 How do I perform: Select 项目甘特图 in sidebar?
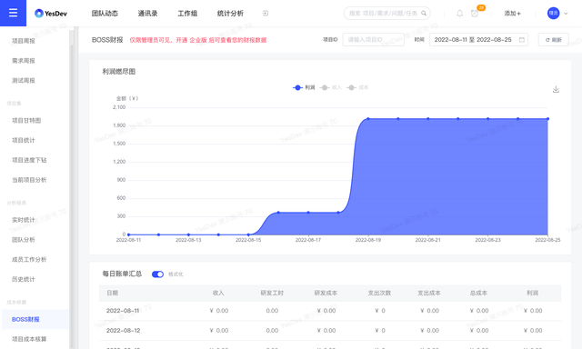[26, 121]
